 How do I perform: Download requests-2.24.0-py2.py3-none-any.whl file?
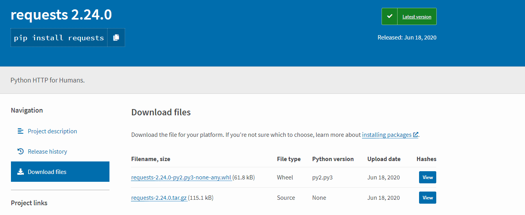pos(181,177)
